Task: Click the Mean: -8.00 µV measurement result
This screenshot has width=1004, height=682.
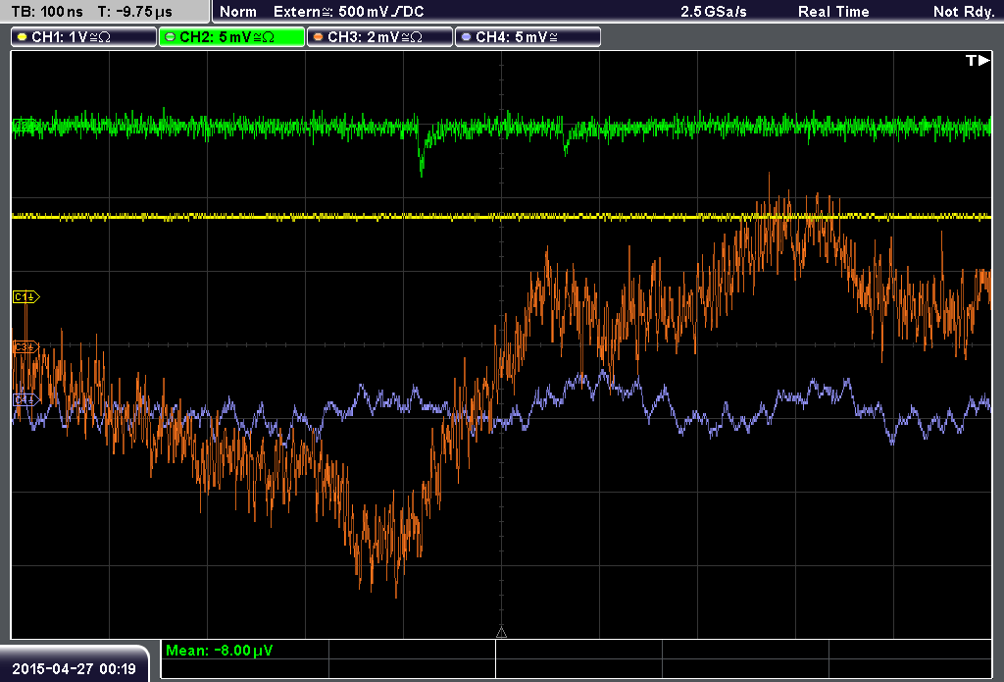Action: pyautogui.click(x=219, y=651)
